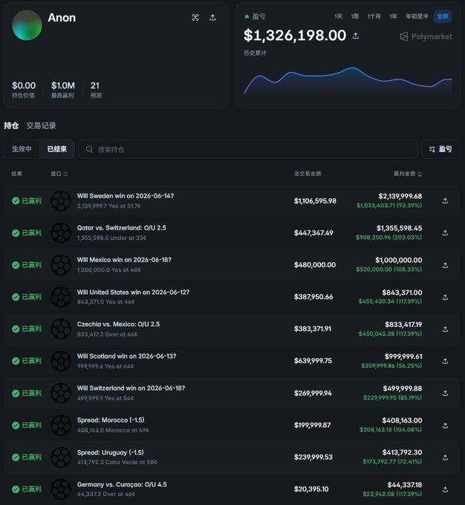Screen dimensions: 465x505
Task: Click the green check 已赢利 status on Sweden row
Action: point(27,201)
